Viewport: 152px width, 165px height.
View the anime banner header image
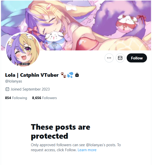[x=76, y=25]
